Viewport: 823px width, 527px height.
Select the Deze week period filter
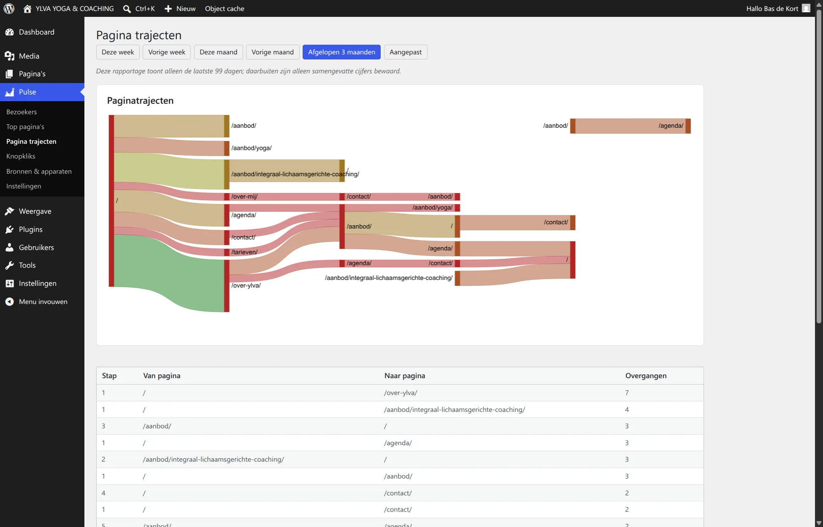point(118,52)
